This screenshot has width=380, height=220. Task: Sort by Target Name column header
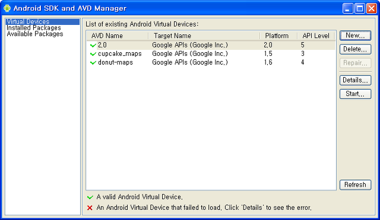coord(204,36)
